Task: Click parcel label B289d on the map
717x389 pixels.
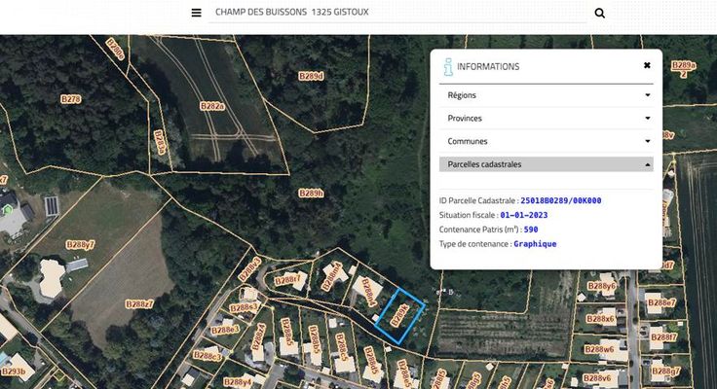Action: tap(311, 75)
